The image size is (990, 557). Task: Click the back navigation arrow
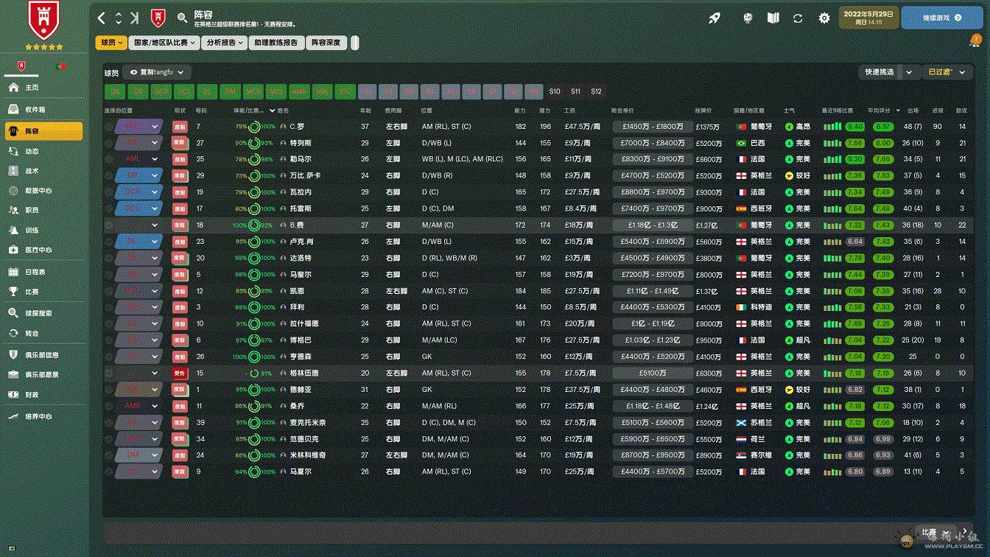[x=102, y=18]
